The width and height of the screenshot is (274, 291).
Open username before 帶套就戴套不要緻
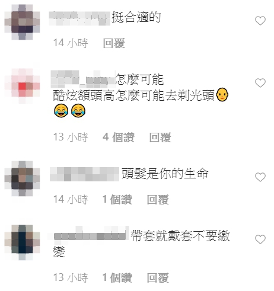90,235
